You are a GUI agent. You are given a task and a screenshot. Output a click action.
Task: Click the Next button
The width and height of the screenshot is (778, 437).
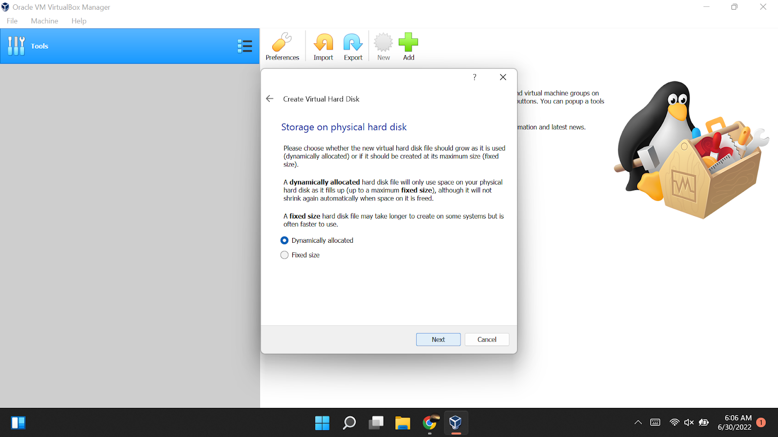438,339
